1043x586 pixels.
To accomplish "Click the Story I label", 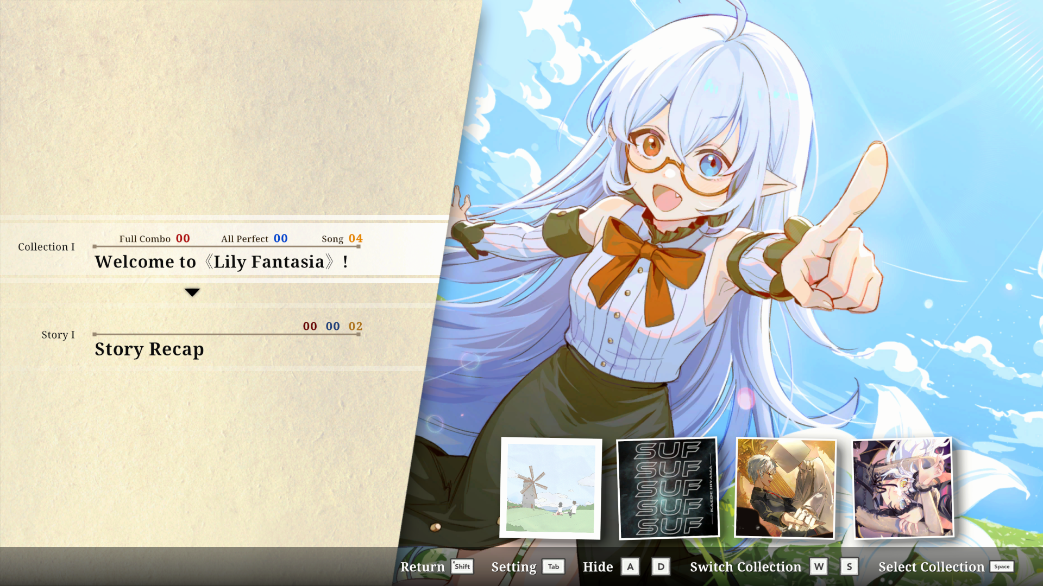I will [58, 335].
